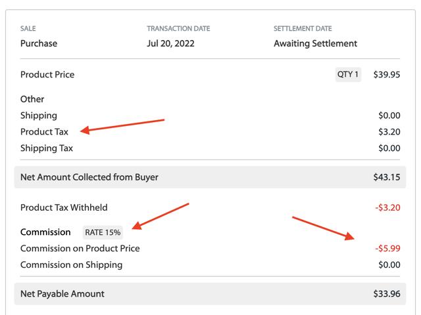Select the $33.96 net payable value

(387, 294)
